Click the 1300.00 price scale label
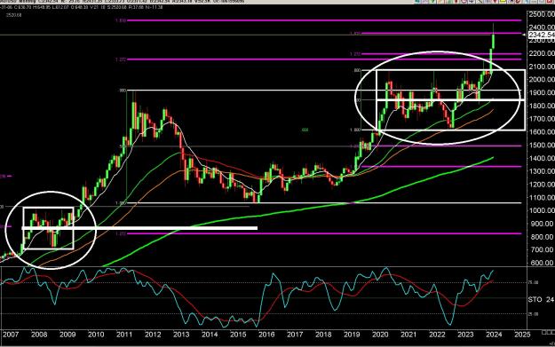Viewport: 555px width, 347px height. click(542, 171)
